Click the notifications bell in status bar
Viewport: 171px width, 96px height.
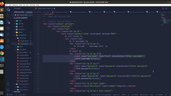(170, 95)
